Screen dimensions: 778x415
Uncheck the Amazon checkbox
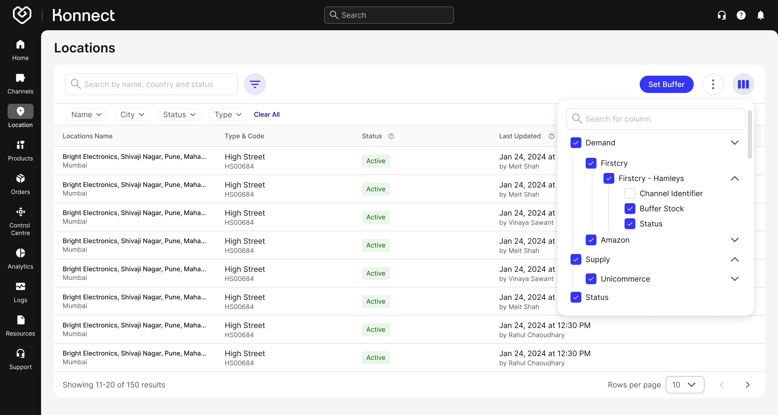coord(591,240)
